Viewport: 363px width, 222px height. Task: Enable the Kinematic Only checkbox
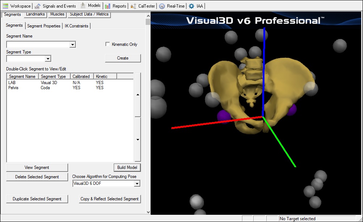[108, 44]
